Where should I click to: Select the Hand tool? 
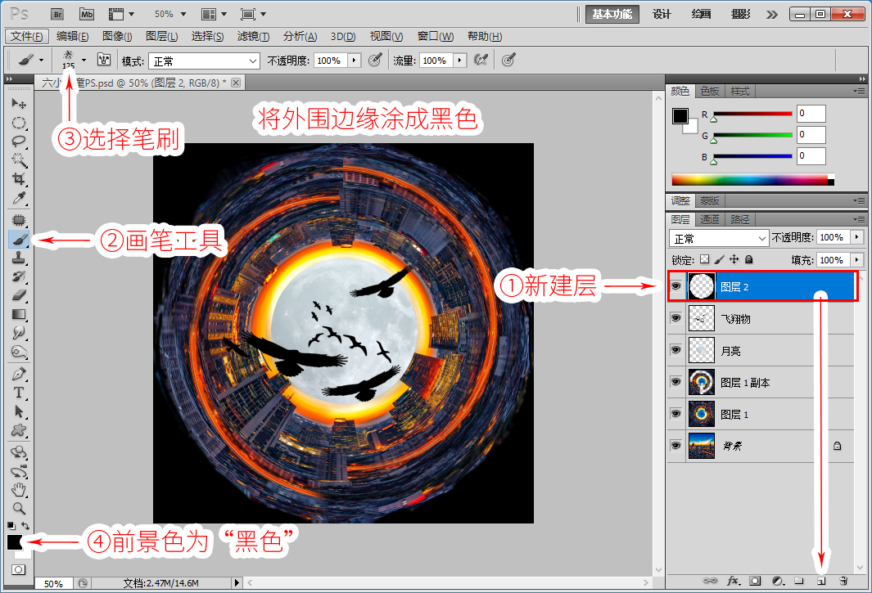click(x=19, y=490)
